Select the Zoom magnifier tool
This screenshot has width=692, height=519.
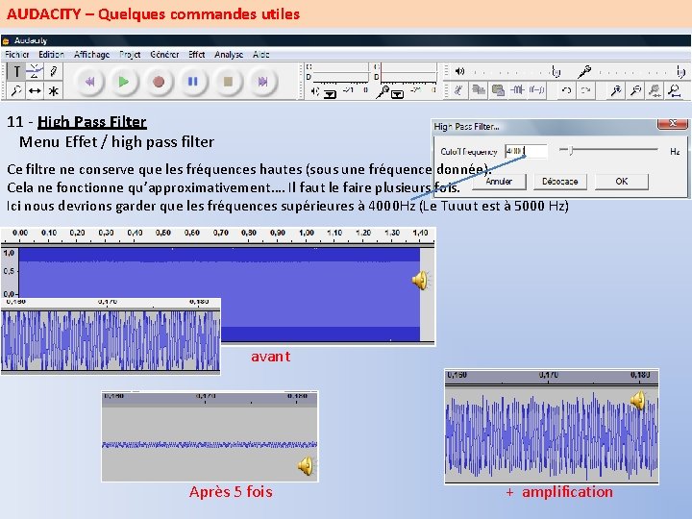pos(16,91)
